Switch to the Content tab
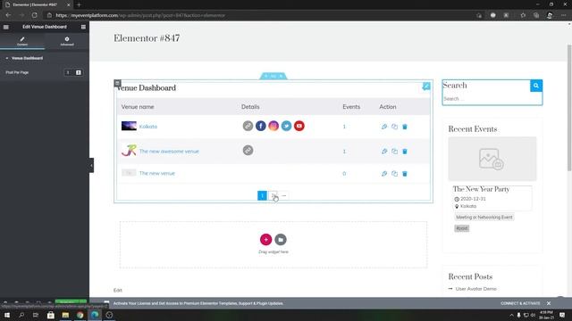 tap(22, 41)
